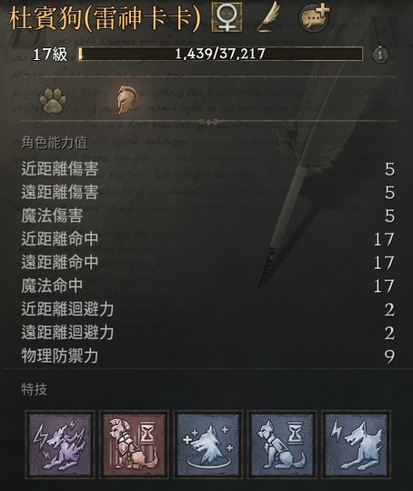413x491 pixels.
Task: Click the 魔法傷害 stat row
Action: (208, 215)
